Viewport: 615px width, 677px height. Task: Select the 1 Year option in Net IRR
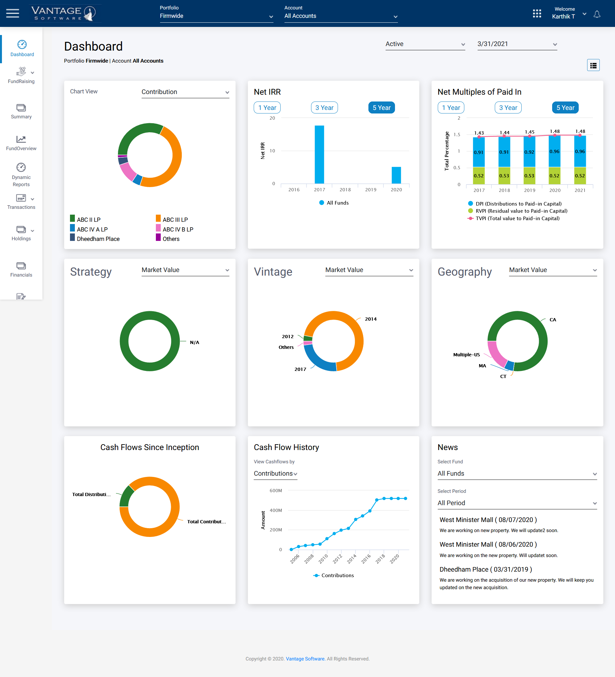tap(267, 107)
